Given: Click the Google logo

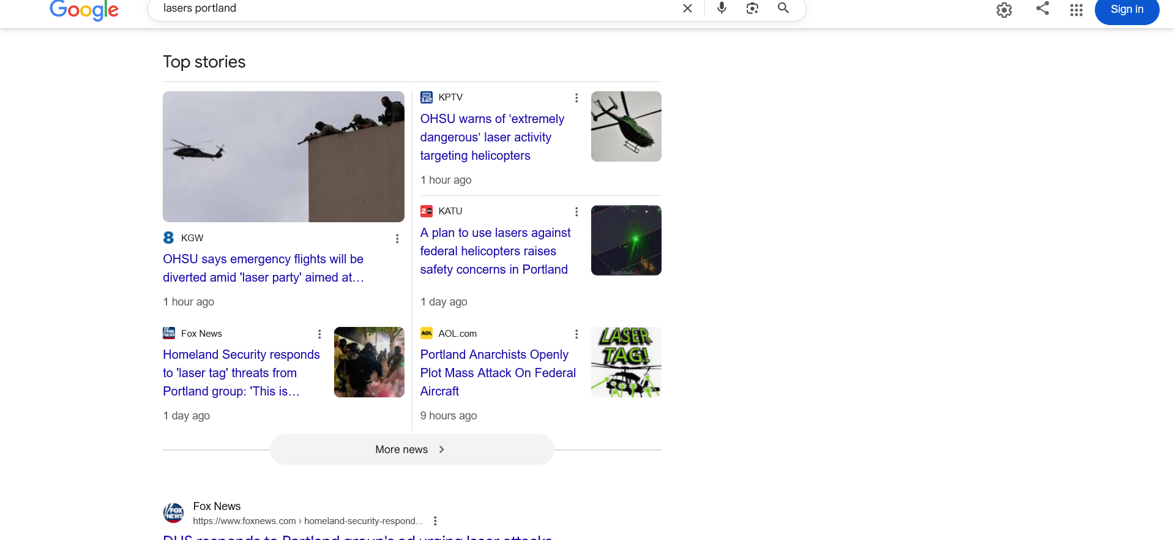Looking at the screenshot, I should 84,10.
